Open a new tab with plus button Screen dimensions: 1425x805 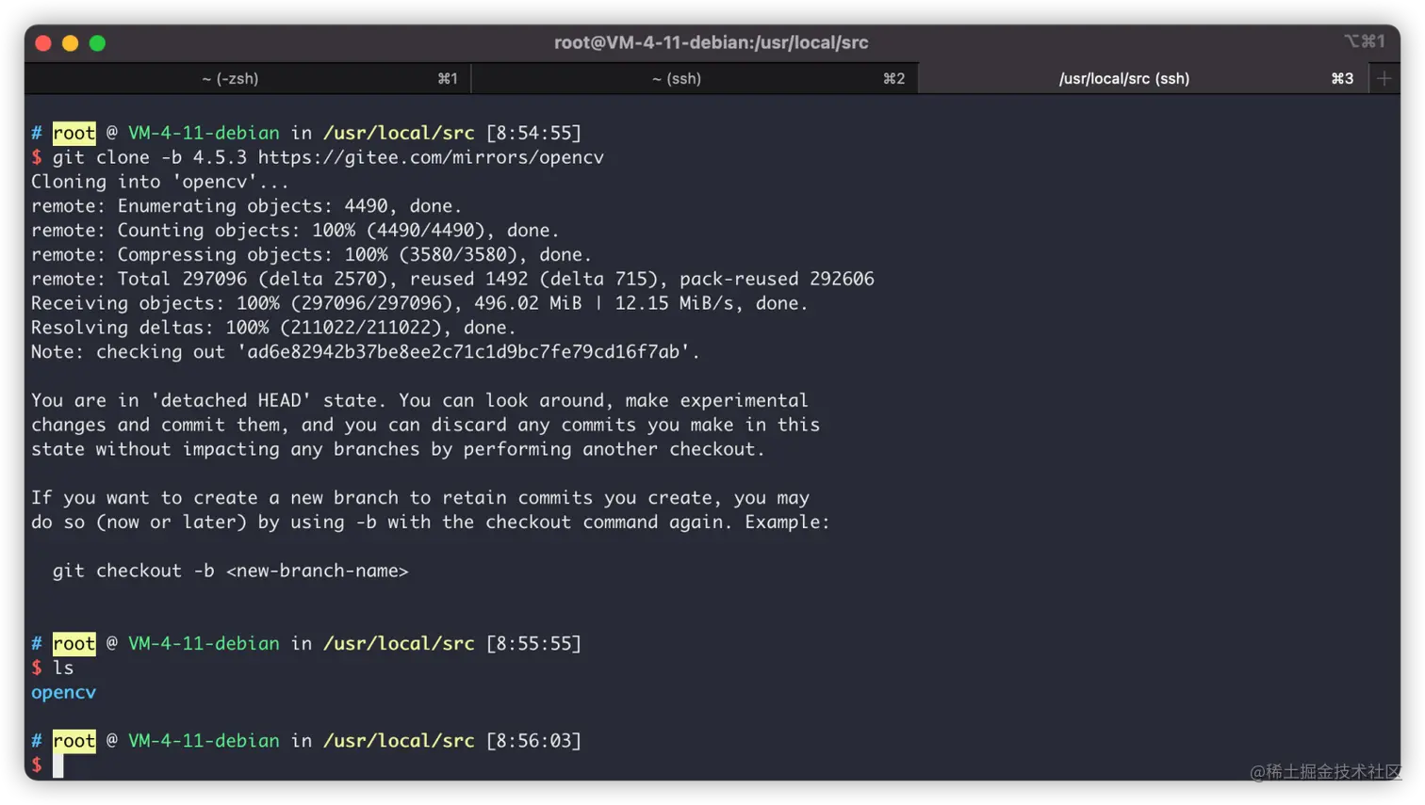point(1384,78)
